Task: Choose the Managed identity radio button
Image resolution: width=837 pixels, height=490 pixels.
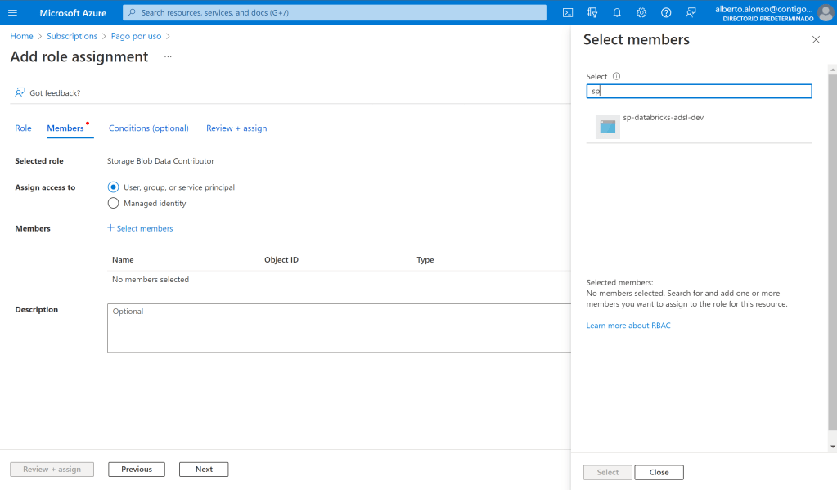Action: [x=114, y=203]
